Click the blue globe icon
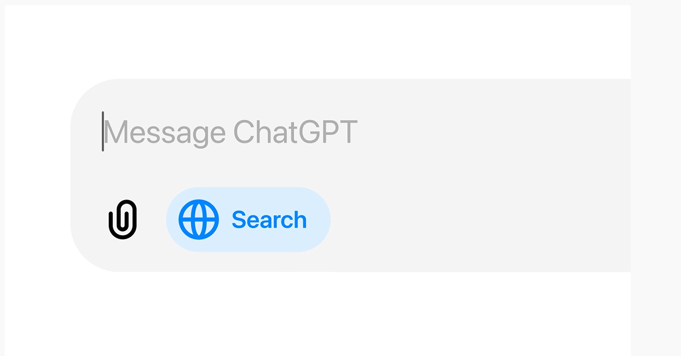The height and width of the screenshot is (356, 681). [x=199, y=219]
